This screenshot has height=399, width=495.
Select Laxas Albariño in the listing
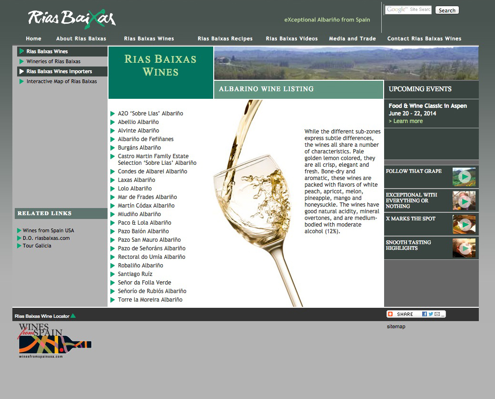(x=137, y=180)
